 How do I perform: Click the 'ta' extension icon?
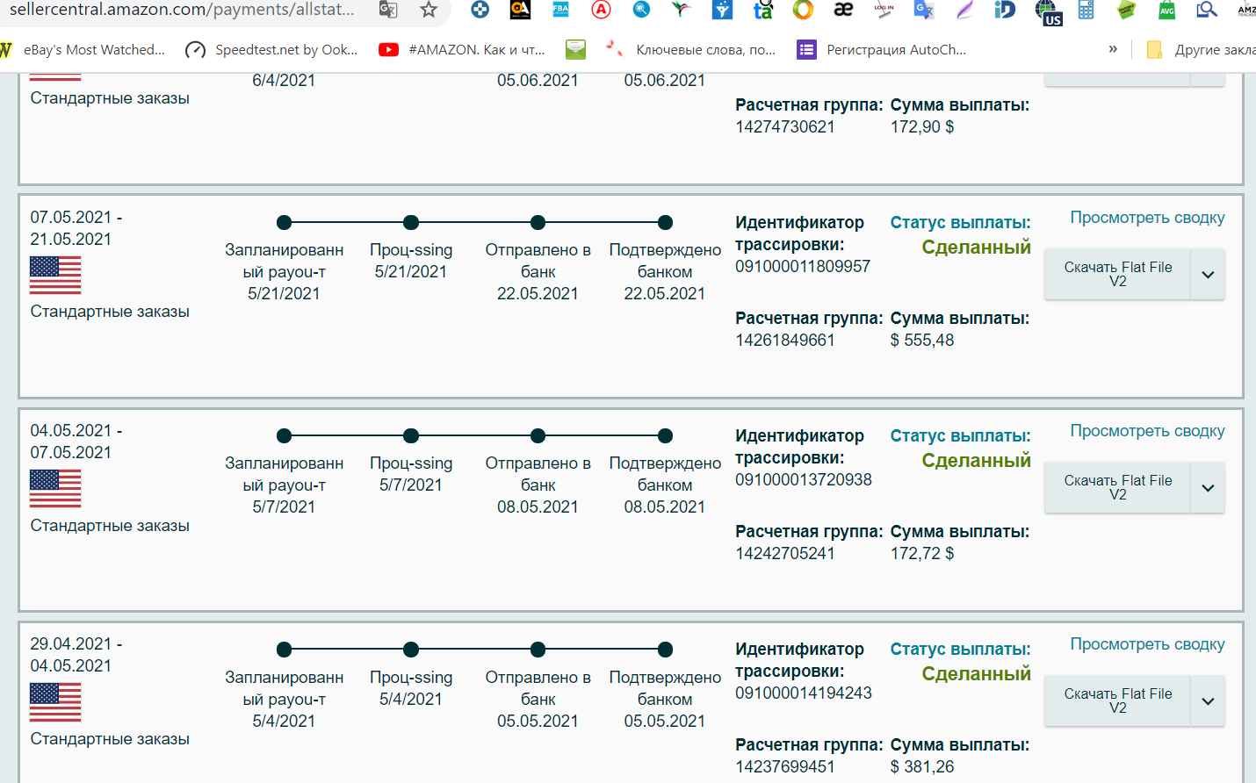[762, 10]
